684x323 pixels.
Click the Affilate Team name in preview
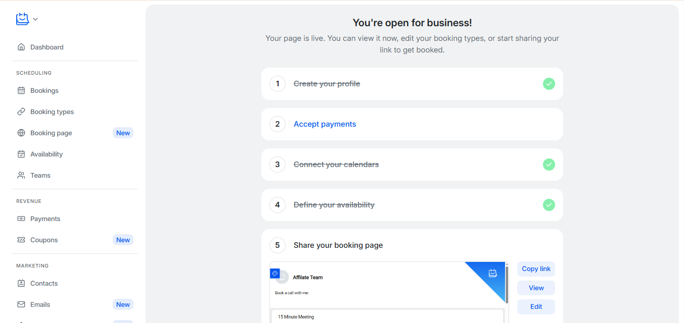(308, 277)
